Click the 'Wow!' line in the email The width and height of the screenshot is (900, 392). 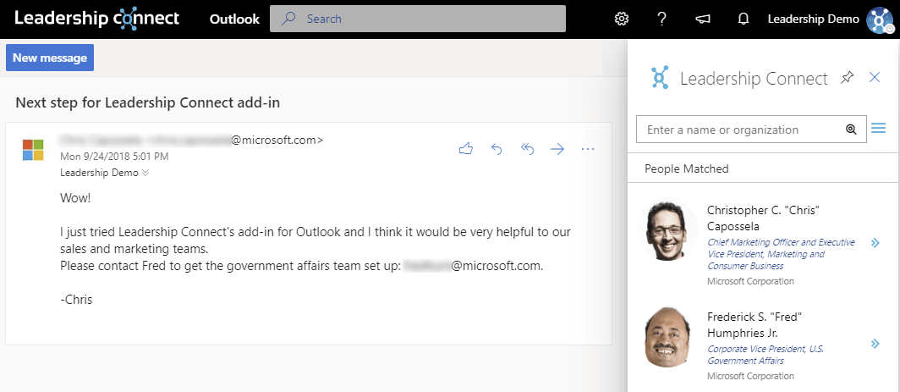click(x=75, y=198)
